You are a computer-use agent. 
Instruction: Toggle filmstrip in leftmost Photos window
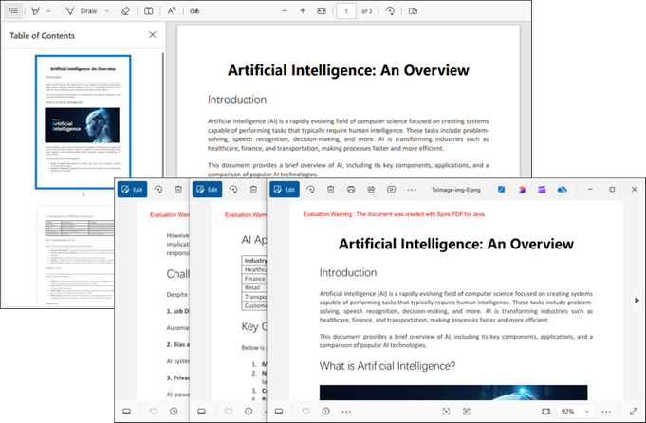(x=126, y=411)
